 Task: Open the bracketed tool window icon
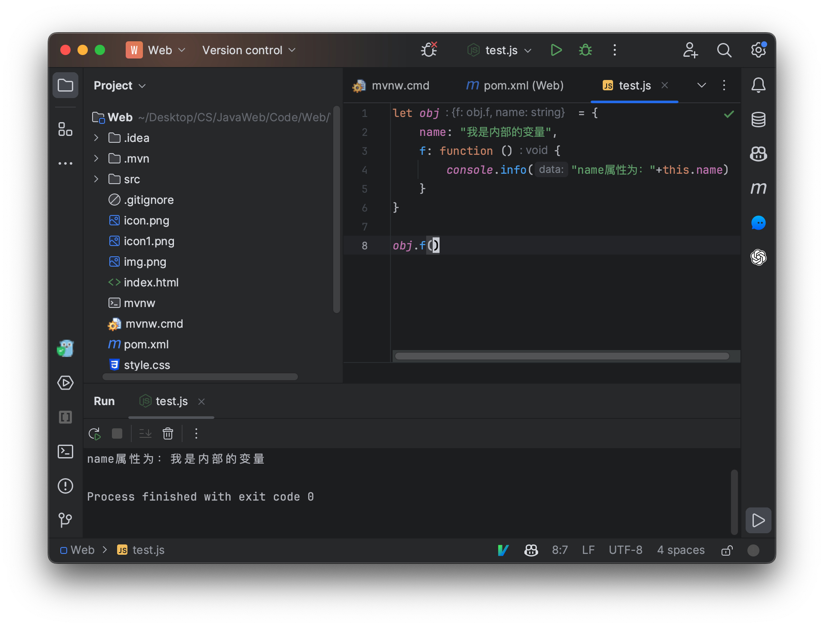coord(65,417)
